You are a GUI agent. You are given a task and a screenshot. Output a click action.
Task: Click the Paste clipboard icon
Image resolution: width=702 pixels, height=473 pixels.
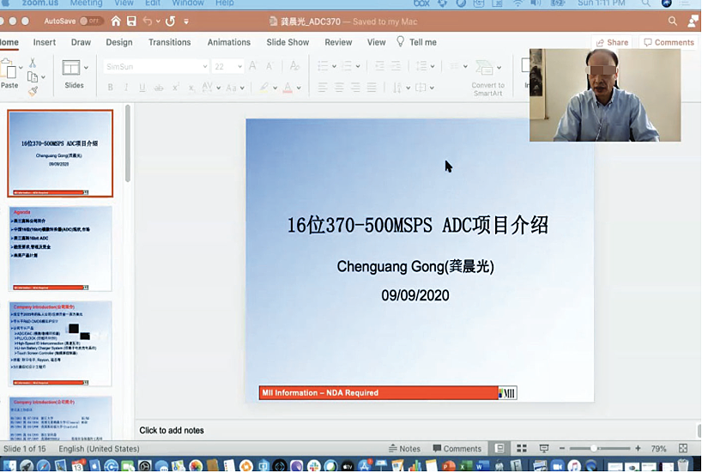click(9, 70)
